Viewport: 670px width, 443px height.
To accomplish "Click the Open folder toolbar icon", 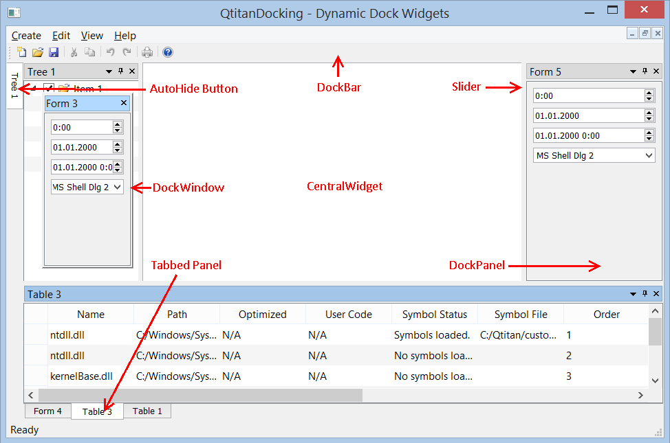I will tap(38, 52).
